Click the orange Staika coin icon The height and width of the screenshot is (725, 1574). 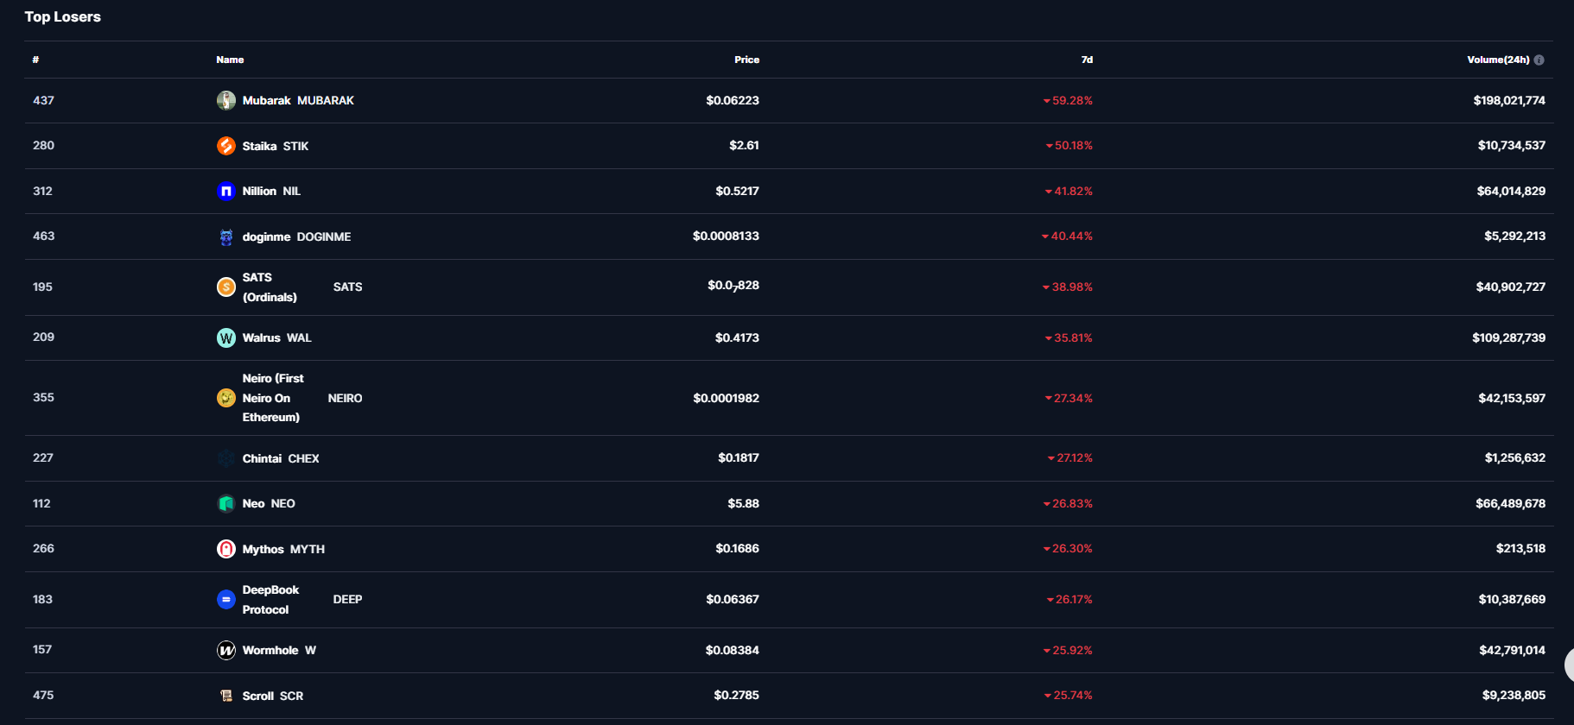226,146
